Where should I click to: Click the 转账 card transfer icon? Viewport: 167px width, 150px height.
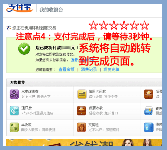(x=149, y=111)
